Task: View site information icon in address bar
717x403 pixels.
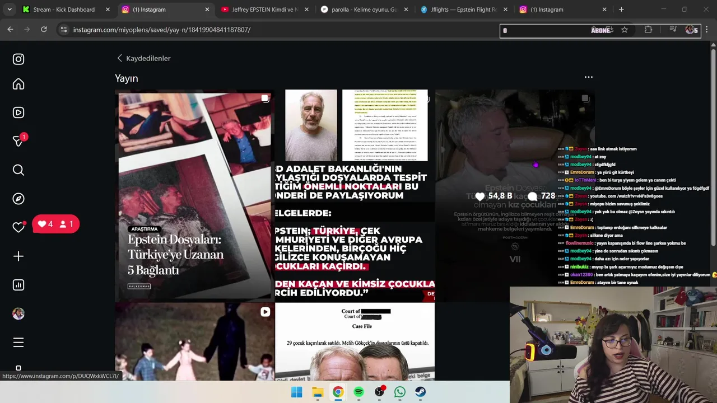Action: (64, 30)
